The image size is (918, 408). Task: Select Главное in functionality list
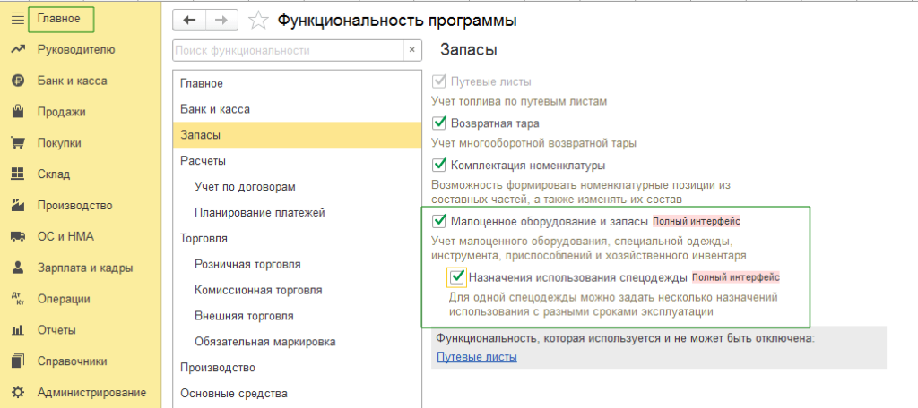click(x=298, y=83)
